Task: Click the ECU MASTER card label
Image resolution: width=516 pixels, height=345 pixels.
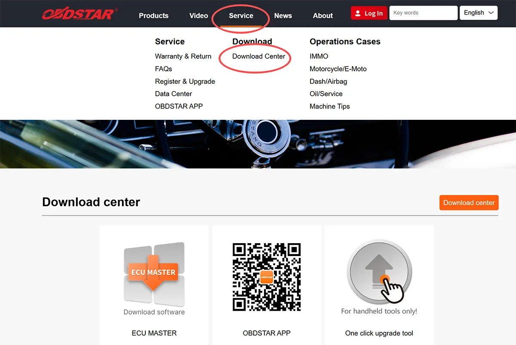Action: coord(154,333)
